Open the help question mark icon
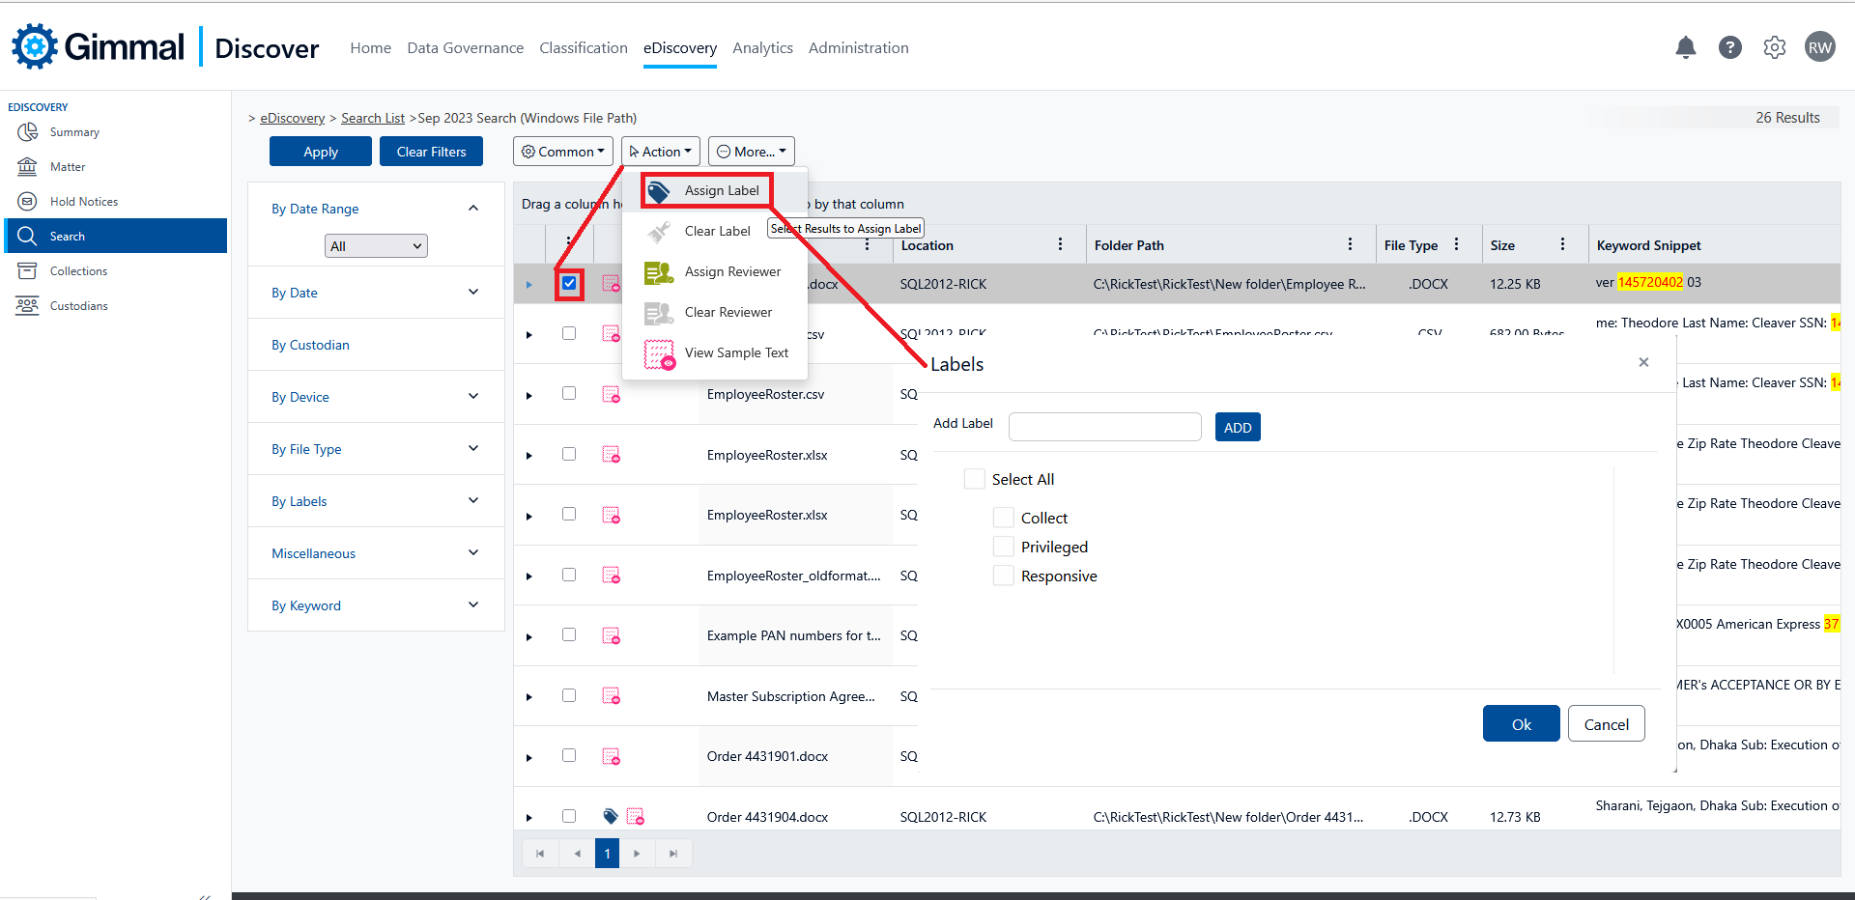This screenshot has height=900, width=1855. pyautogui.click(x=1729, y=47)
